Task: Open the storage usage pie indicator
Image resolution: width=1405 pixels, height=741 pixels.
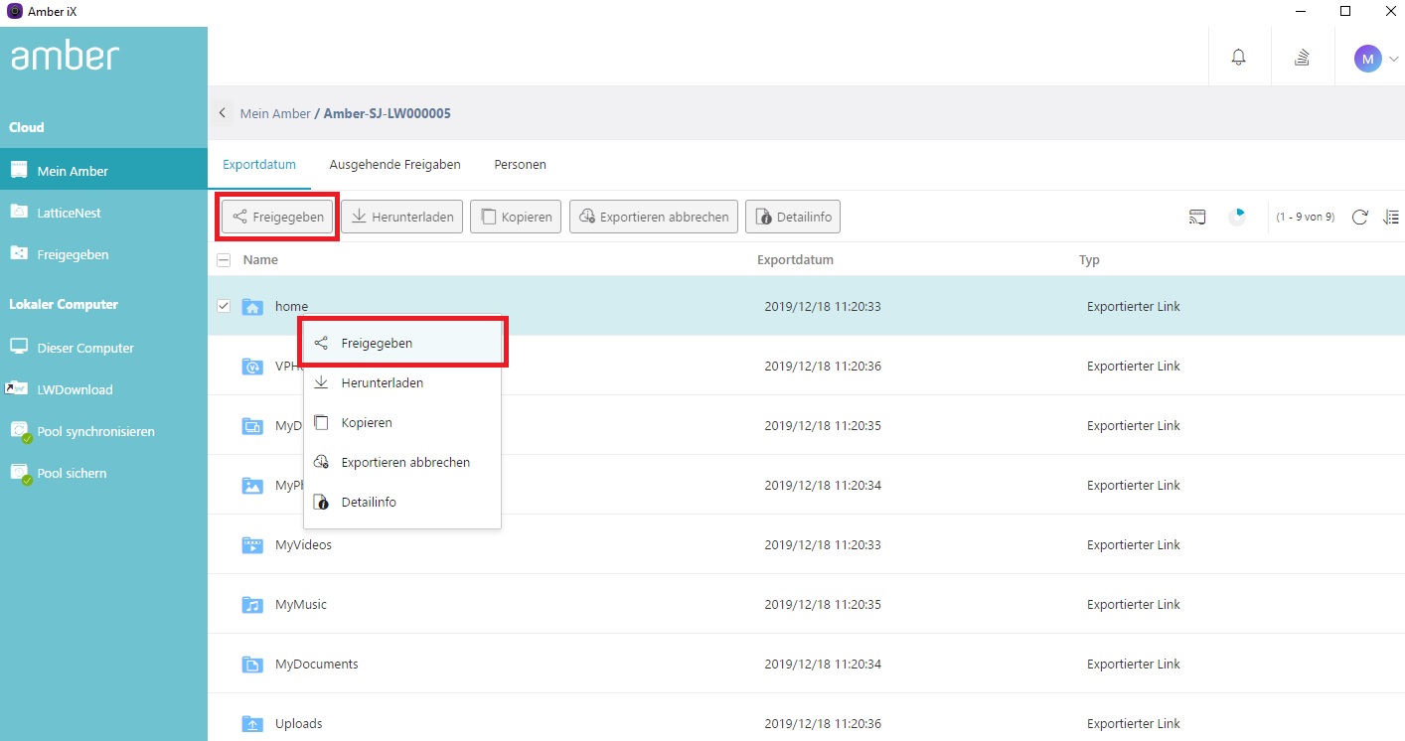Action: pos(1237,218)
